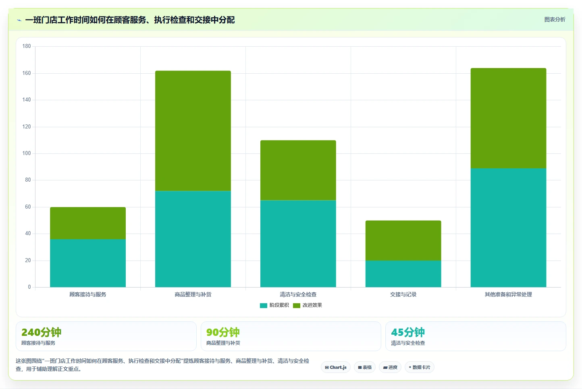Click the y-axis value 0
The height and width of the screenshot is (389, 582).
29,287
